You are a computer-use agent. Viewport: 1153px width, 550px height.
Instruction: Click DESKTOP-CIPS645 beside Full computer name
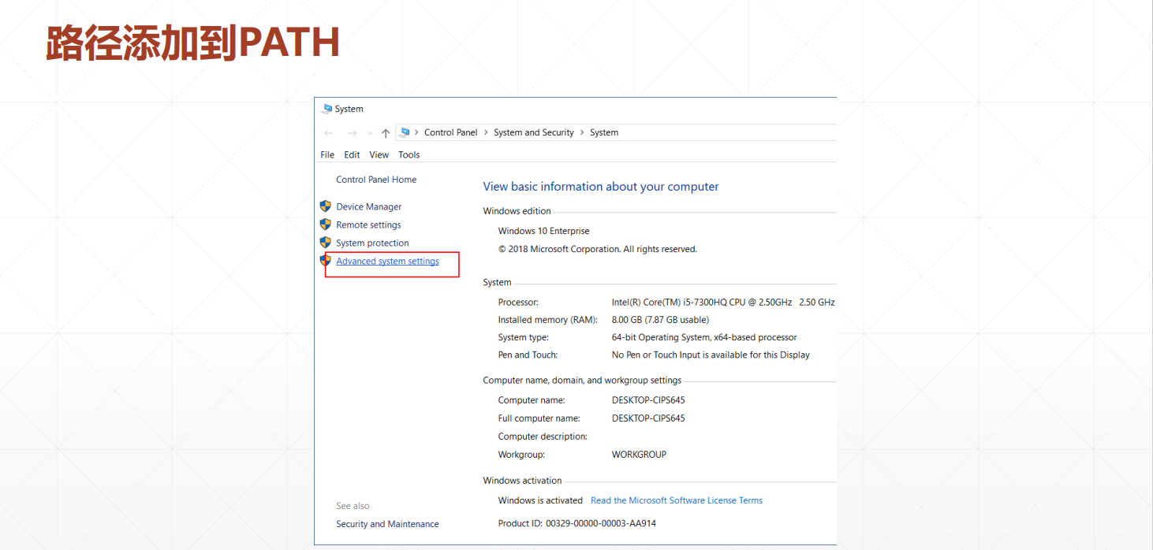(648, 418)
